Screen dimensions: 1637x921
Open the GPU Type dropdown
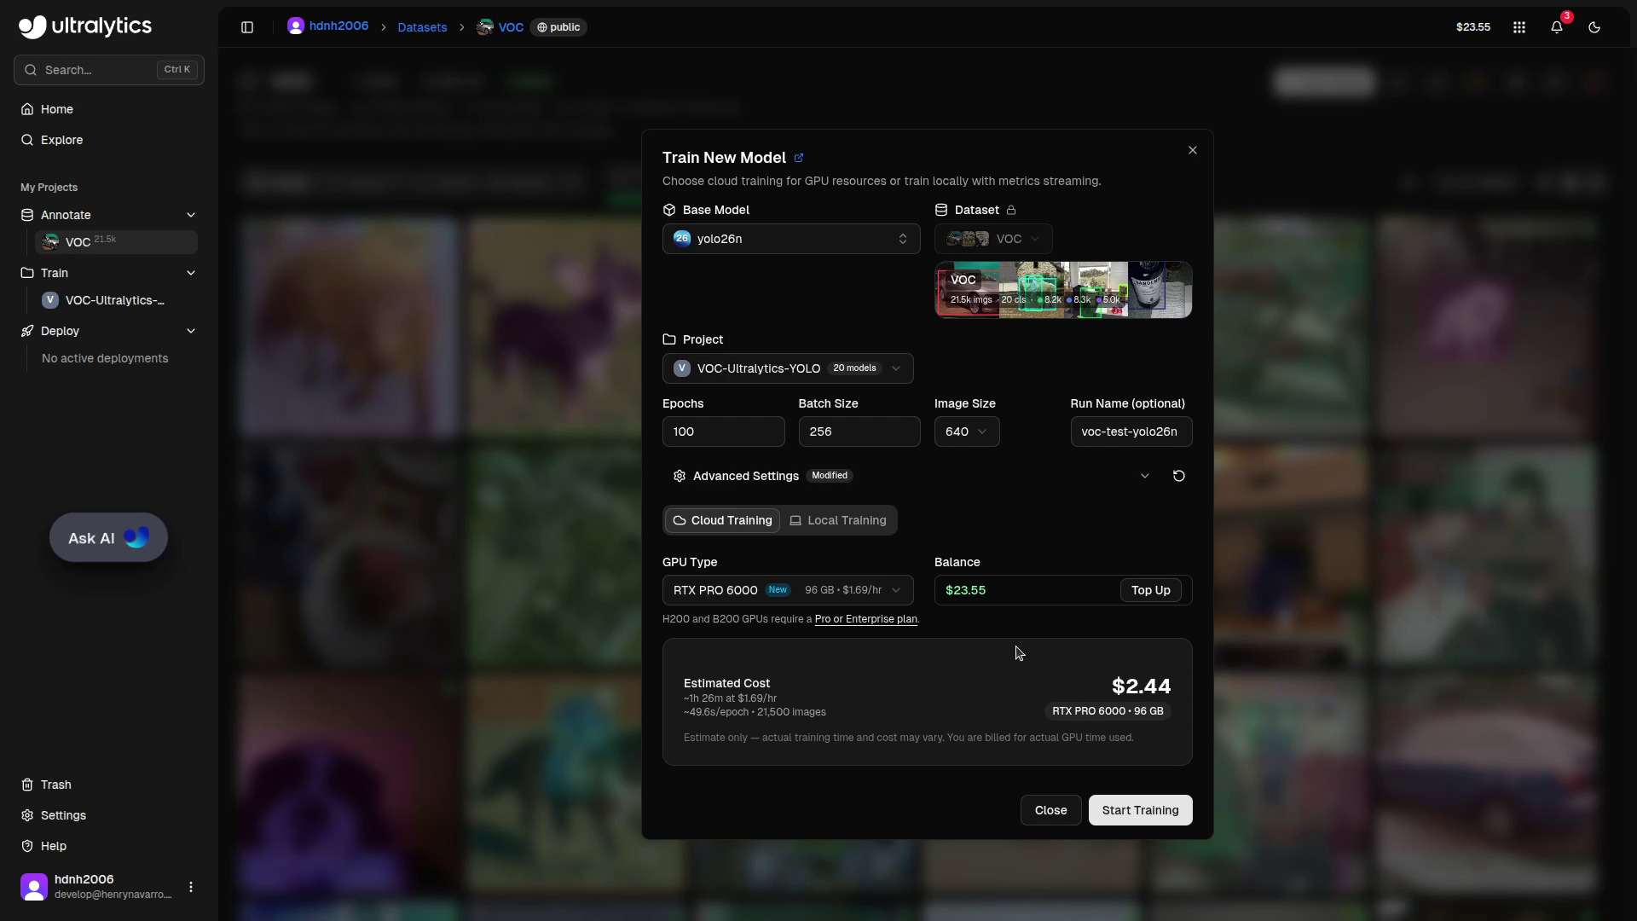pyautogui.click(x=787, y=590)
